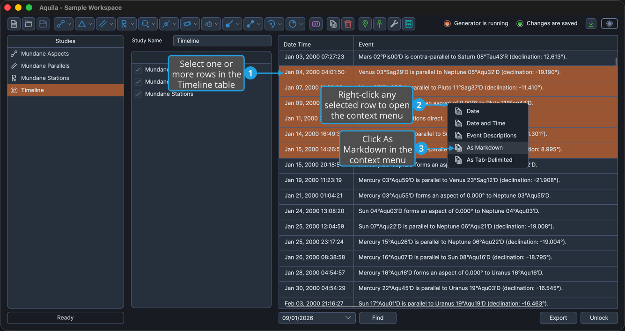
Task: Click the teal calculator toolbar icon
Action: 409,24
